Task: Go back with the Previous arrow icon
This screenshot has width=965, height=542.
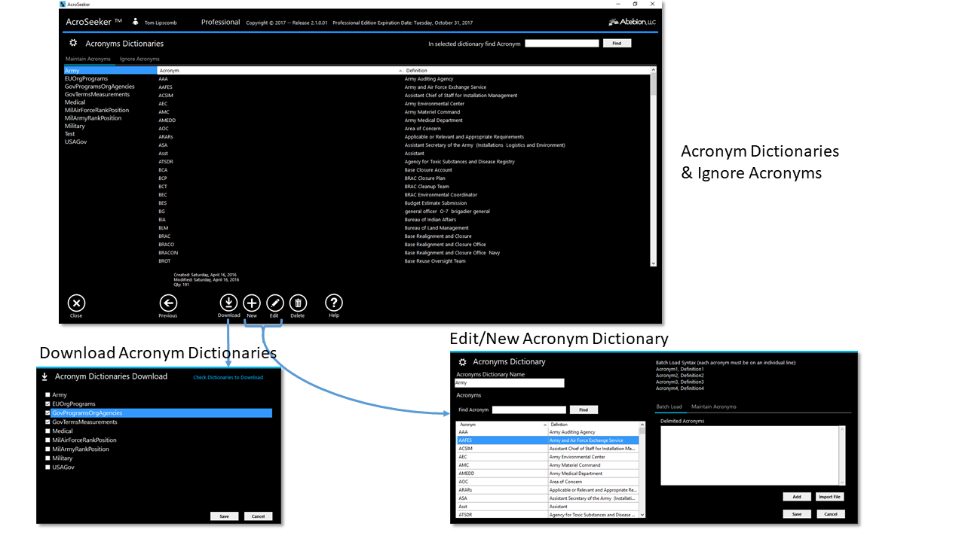Action: pos(168,303)
